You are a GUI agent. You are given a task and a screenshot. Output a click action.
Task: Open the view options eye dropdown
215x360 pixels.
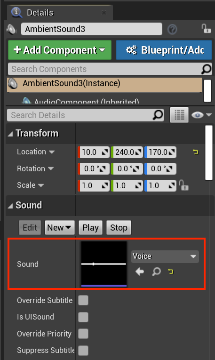point(201,115)
